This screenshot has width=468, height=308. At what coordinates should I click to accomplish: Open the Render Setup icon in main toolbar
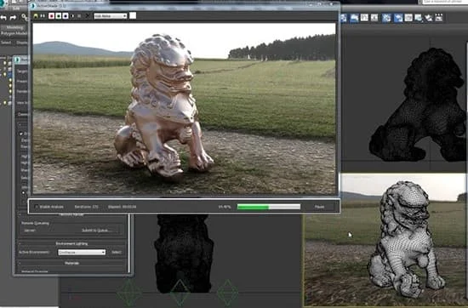(408, 18)
